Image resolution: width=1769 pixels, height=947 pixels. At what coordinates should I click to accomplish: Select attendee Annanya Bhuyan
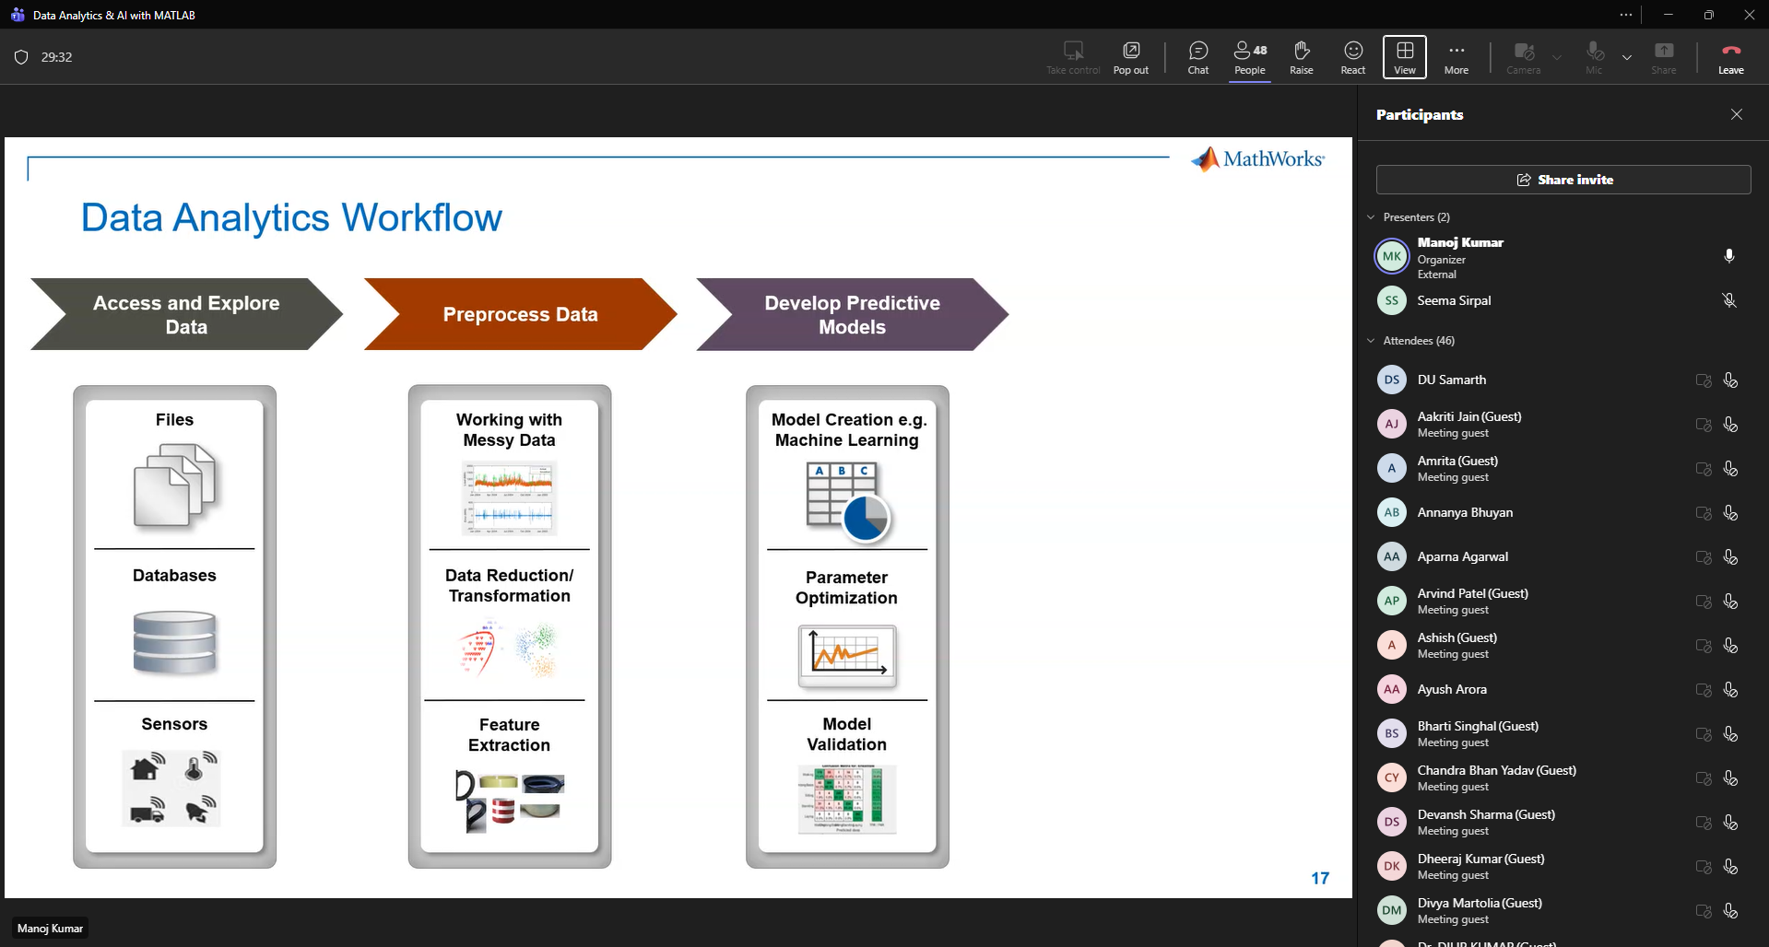click(x=1464, y=513)
